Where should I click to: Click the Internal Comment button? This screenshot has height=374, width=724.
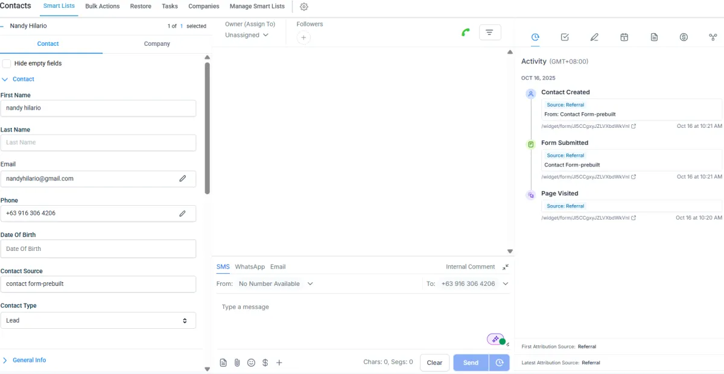tap(471, 267)
